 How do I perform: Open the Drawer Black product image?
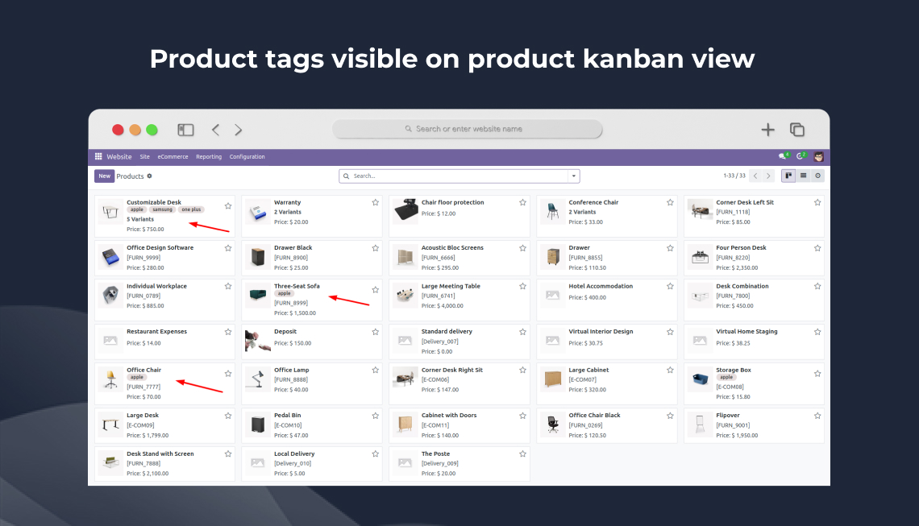pos(258,257)
